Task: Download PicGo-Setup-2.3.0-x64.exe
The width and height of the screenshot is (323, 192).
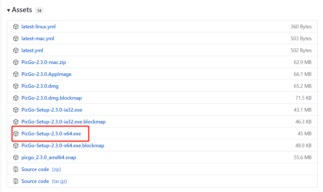Action: 51,134
